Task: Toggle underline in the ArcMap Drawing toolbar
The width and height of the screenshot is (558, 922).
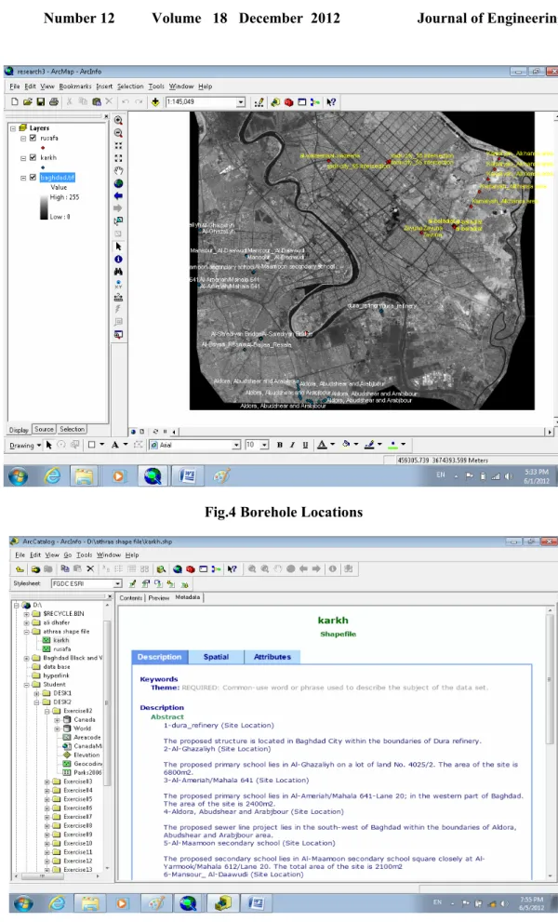Action: pyautogui.click(x=305, y=445)
